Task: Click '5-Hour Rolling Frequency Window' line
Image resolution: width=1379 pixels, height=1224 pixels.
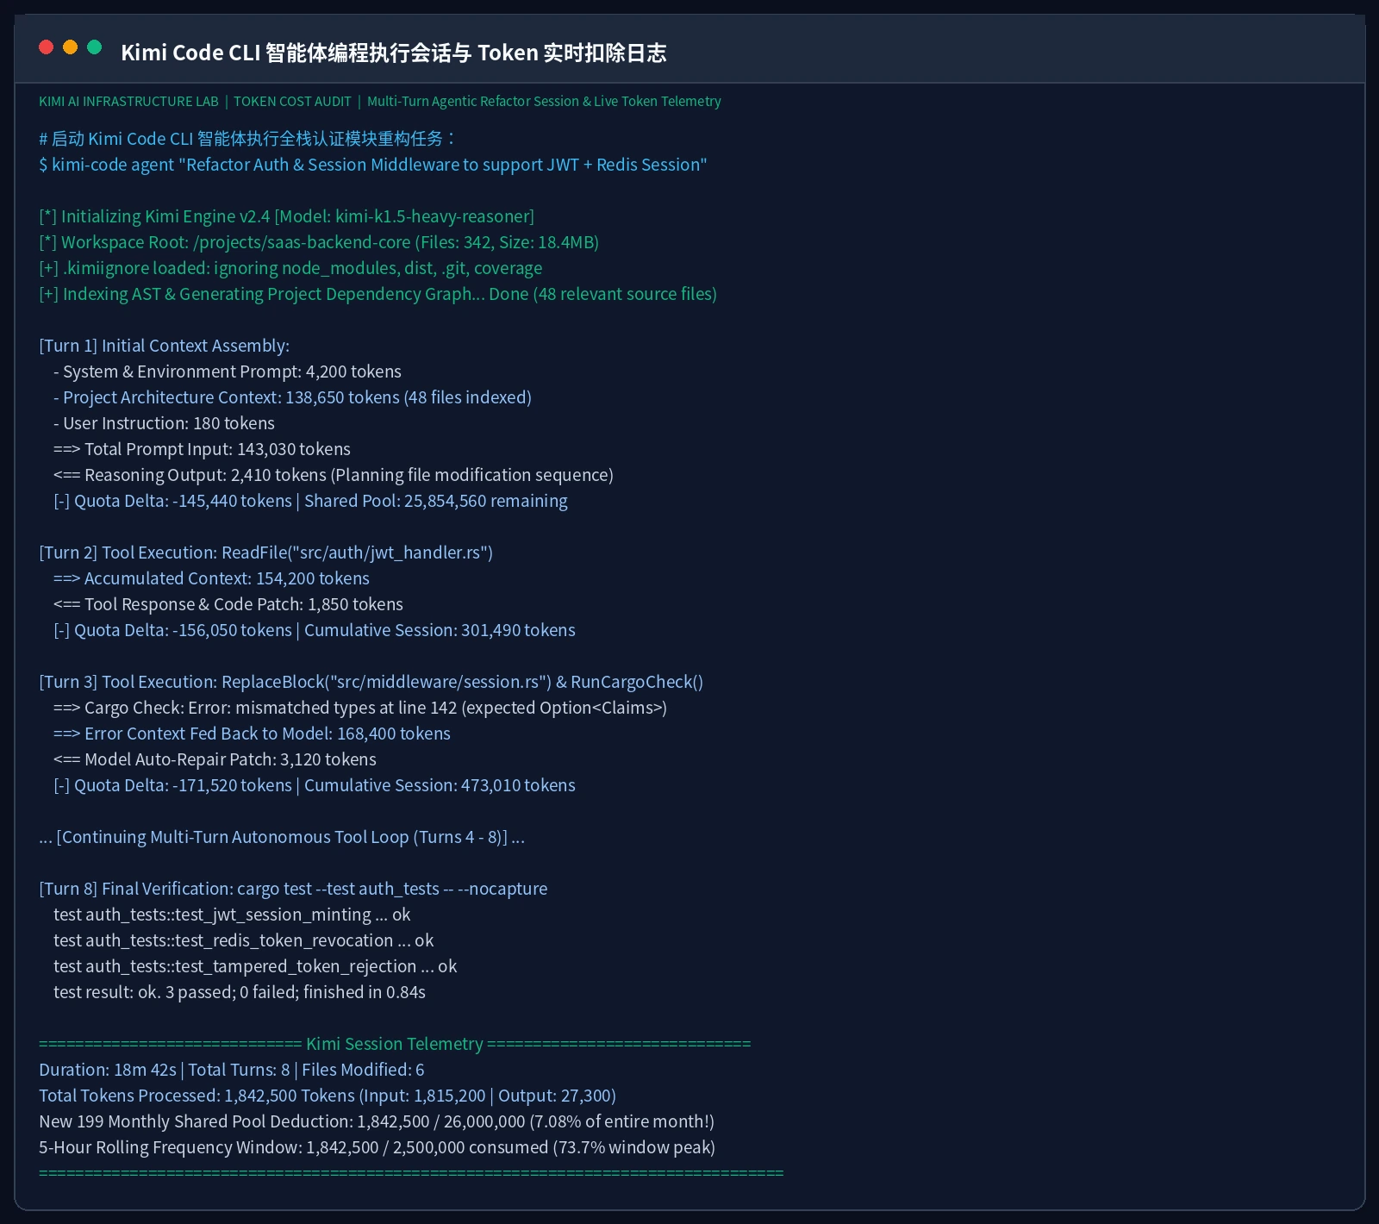Action: click(x=377, y=1147)
